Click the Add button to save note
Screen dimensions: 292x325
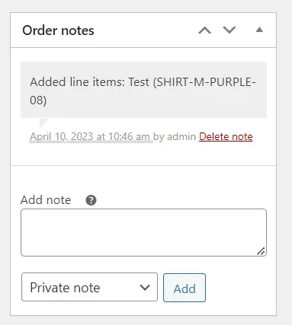point(185,288)
